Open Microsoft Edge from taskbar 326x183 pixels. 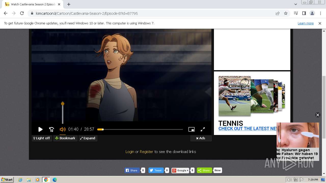[55, 180]
